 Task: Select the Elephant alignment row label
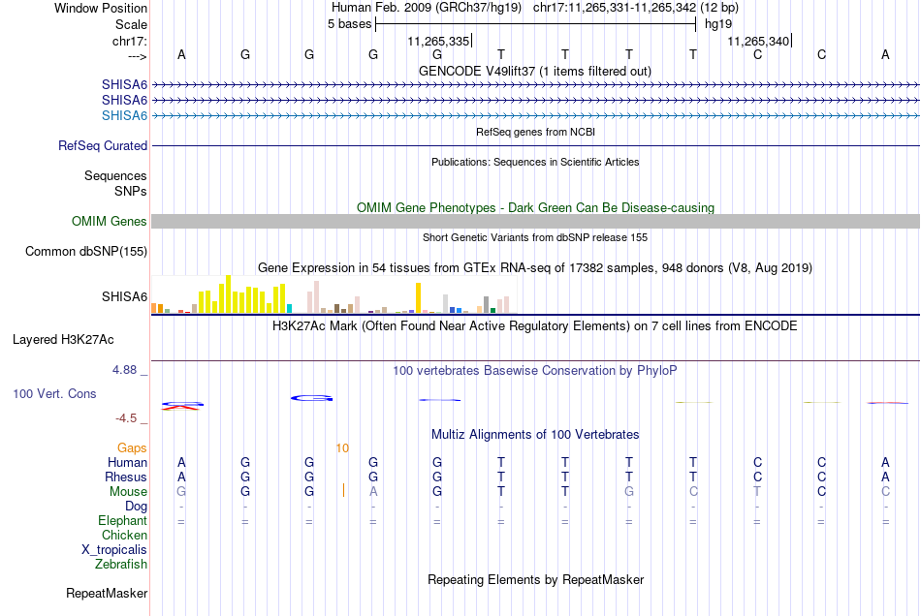click(122, 520)
